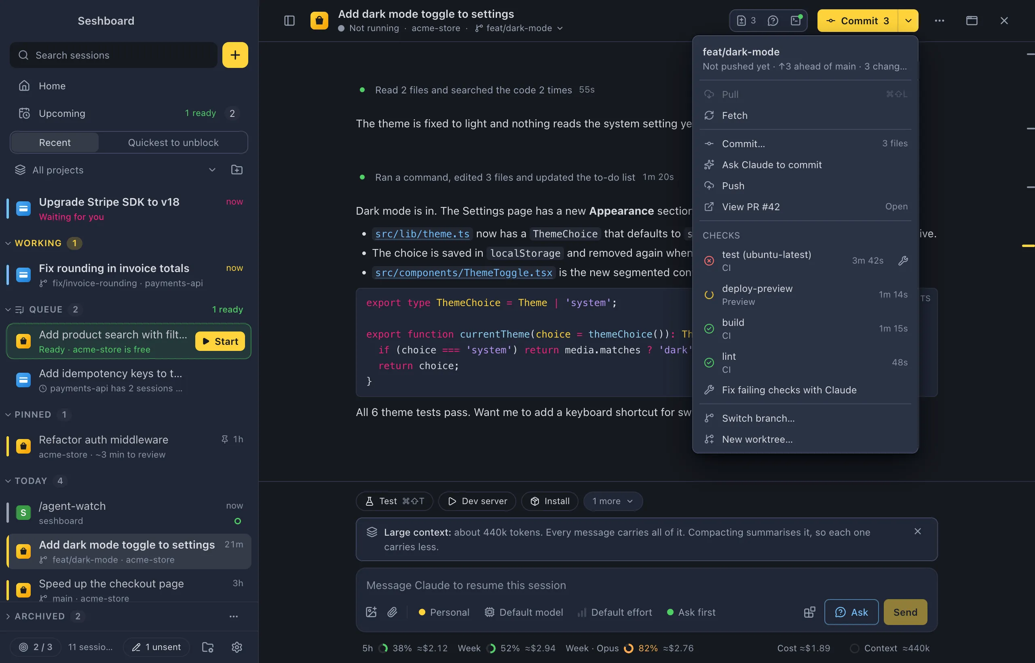
Task: Click the yellow Send button
Action: coord(905,612)
